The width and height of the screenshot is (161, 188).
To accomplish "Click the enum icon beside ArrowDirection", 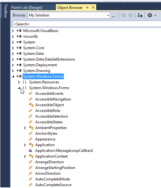I will (x=30, y=173).
